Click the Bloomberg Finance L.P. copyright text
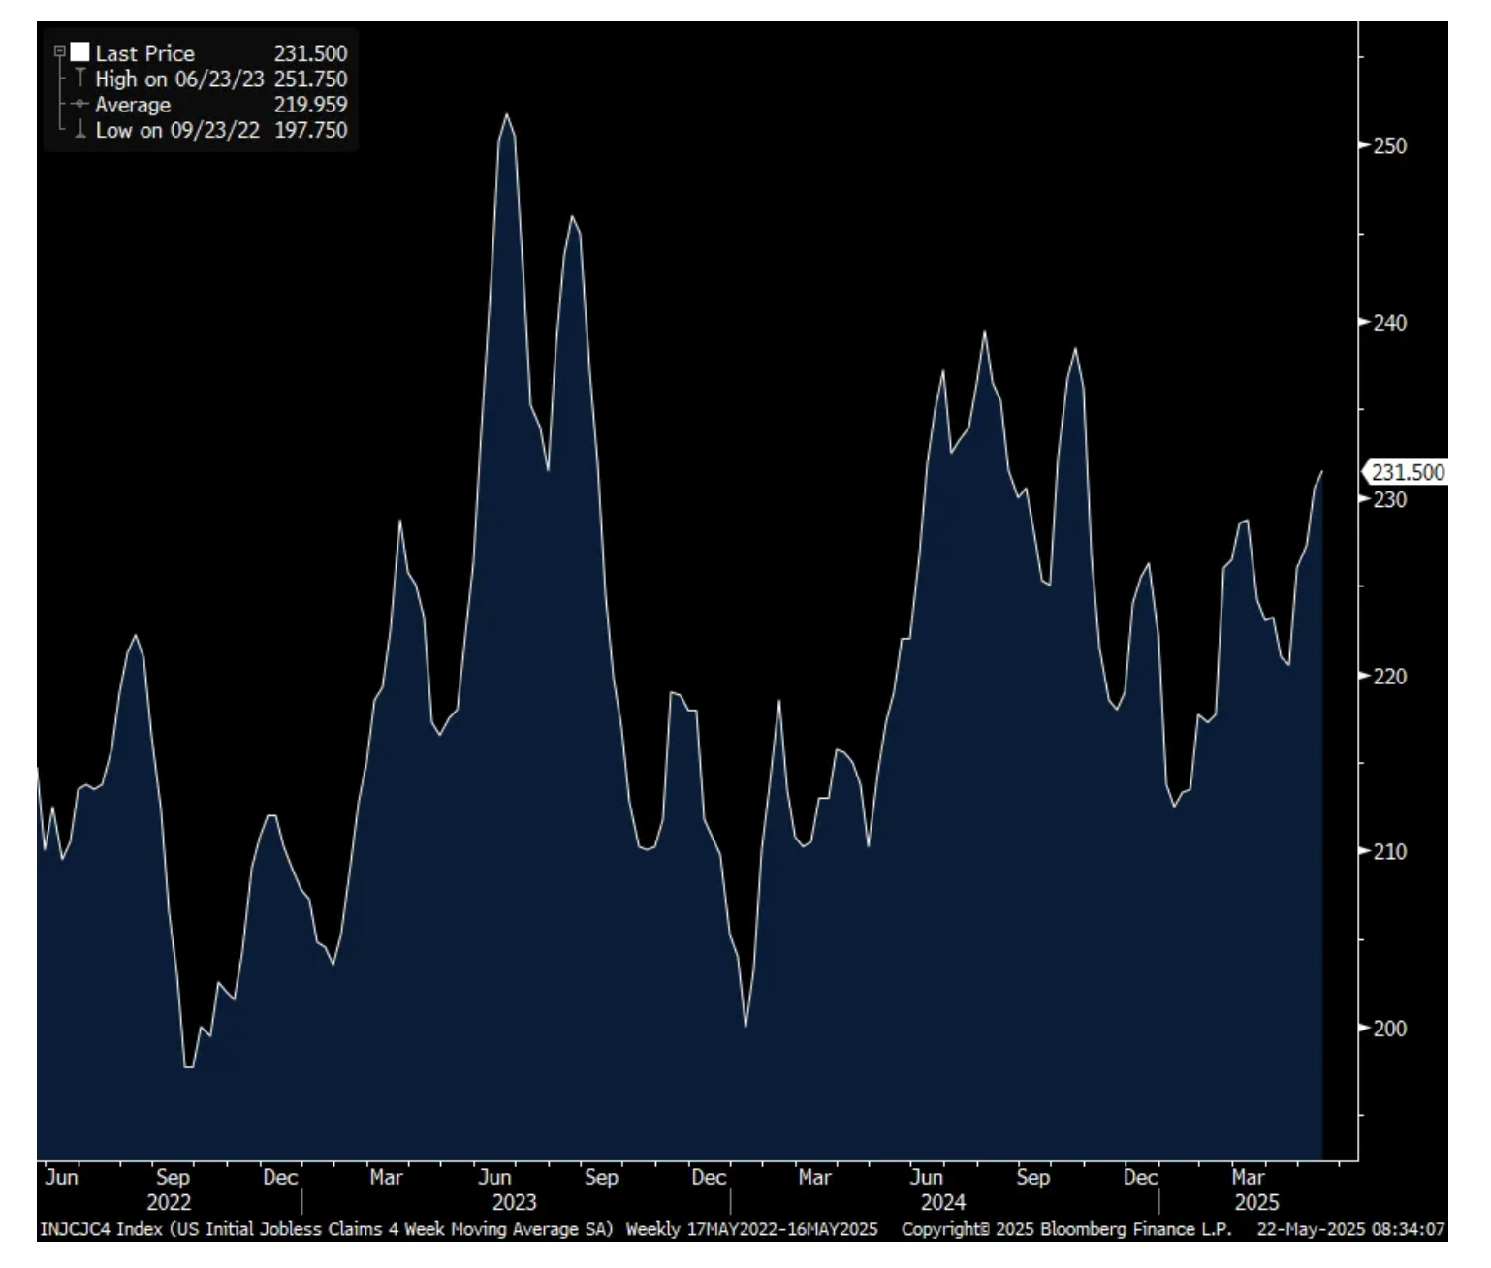 tap(1066, 1229)
